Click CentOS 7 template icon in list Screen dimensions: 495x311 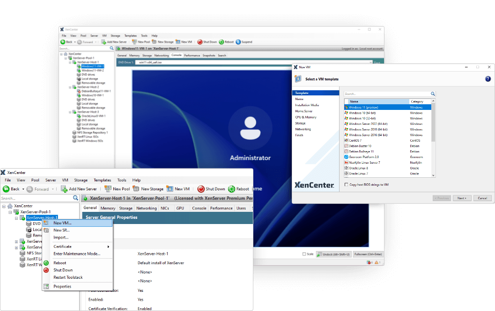coord(346,140)
